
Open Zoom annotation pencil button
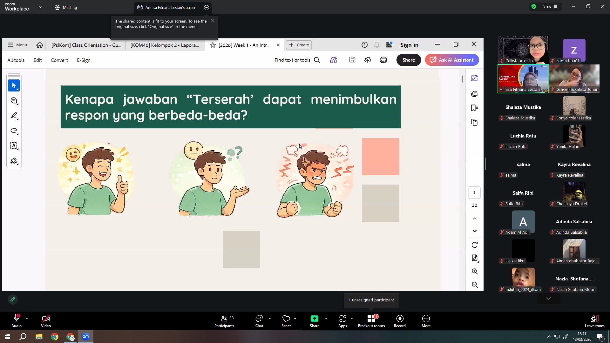coord(13,299)
